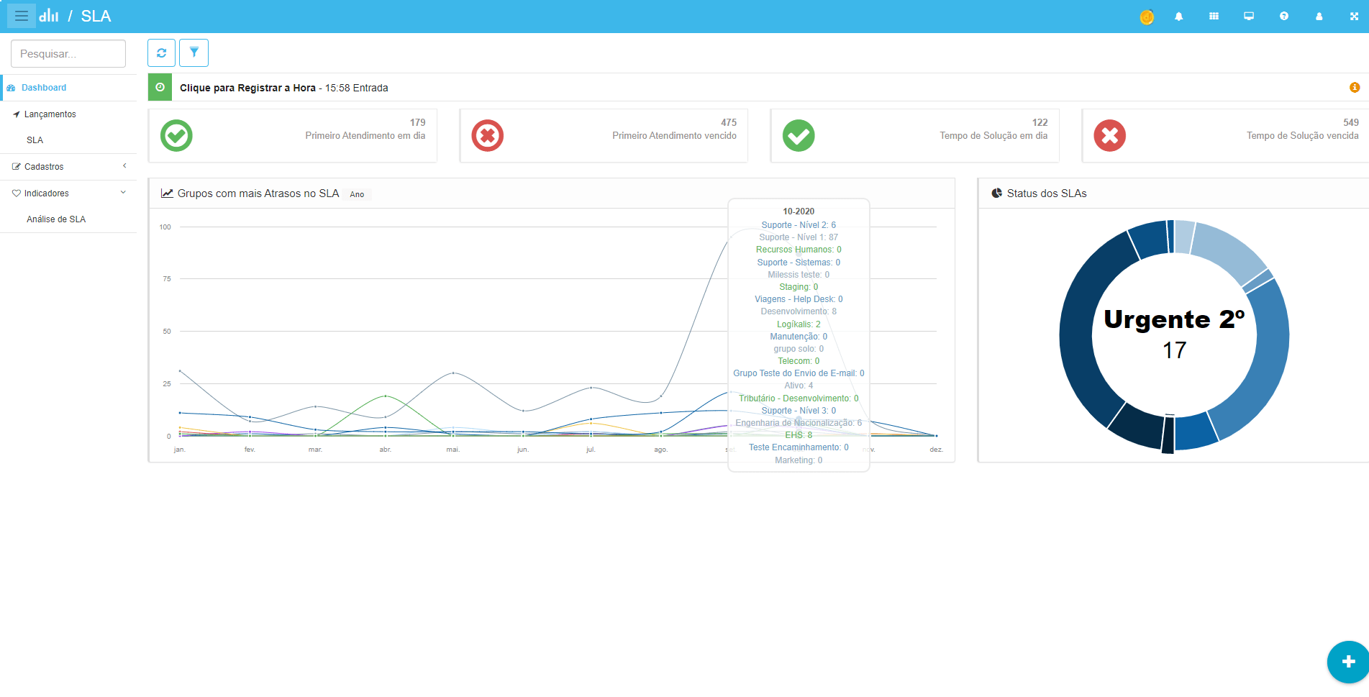1369x697 pixels.
Task: Click the monitor screen icon
Action: [x=1249, y=17]
